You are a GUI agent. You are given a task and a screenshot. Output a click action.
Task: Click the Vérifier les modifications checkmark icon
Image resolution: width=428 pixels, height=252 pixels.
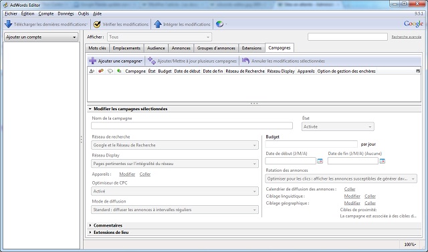[x=97, y=24]
